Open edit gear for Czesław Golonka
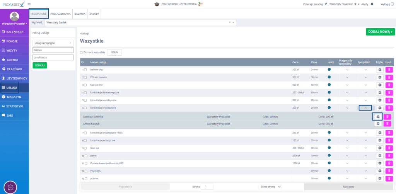The image size is (396, 194). [x=377, y=116]
